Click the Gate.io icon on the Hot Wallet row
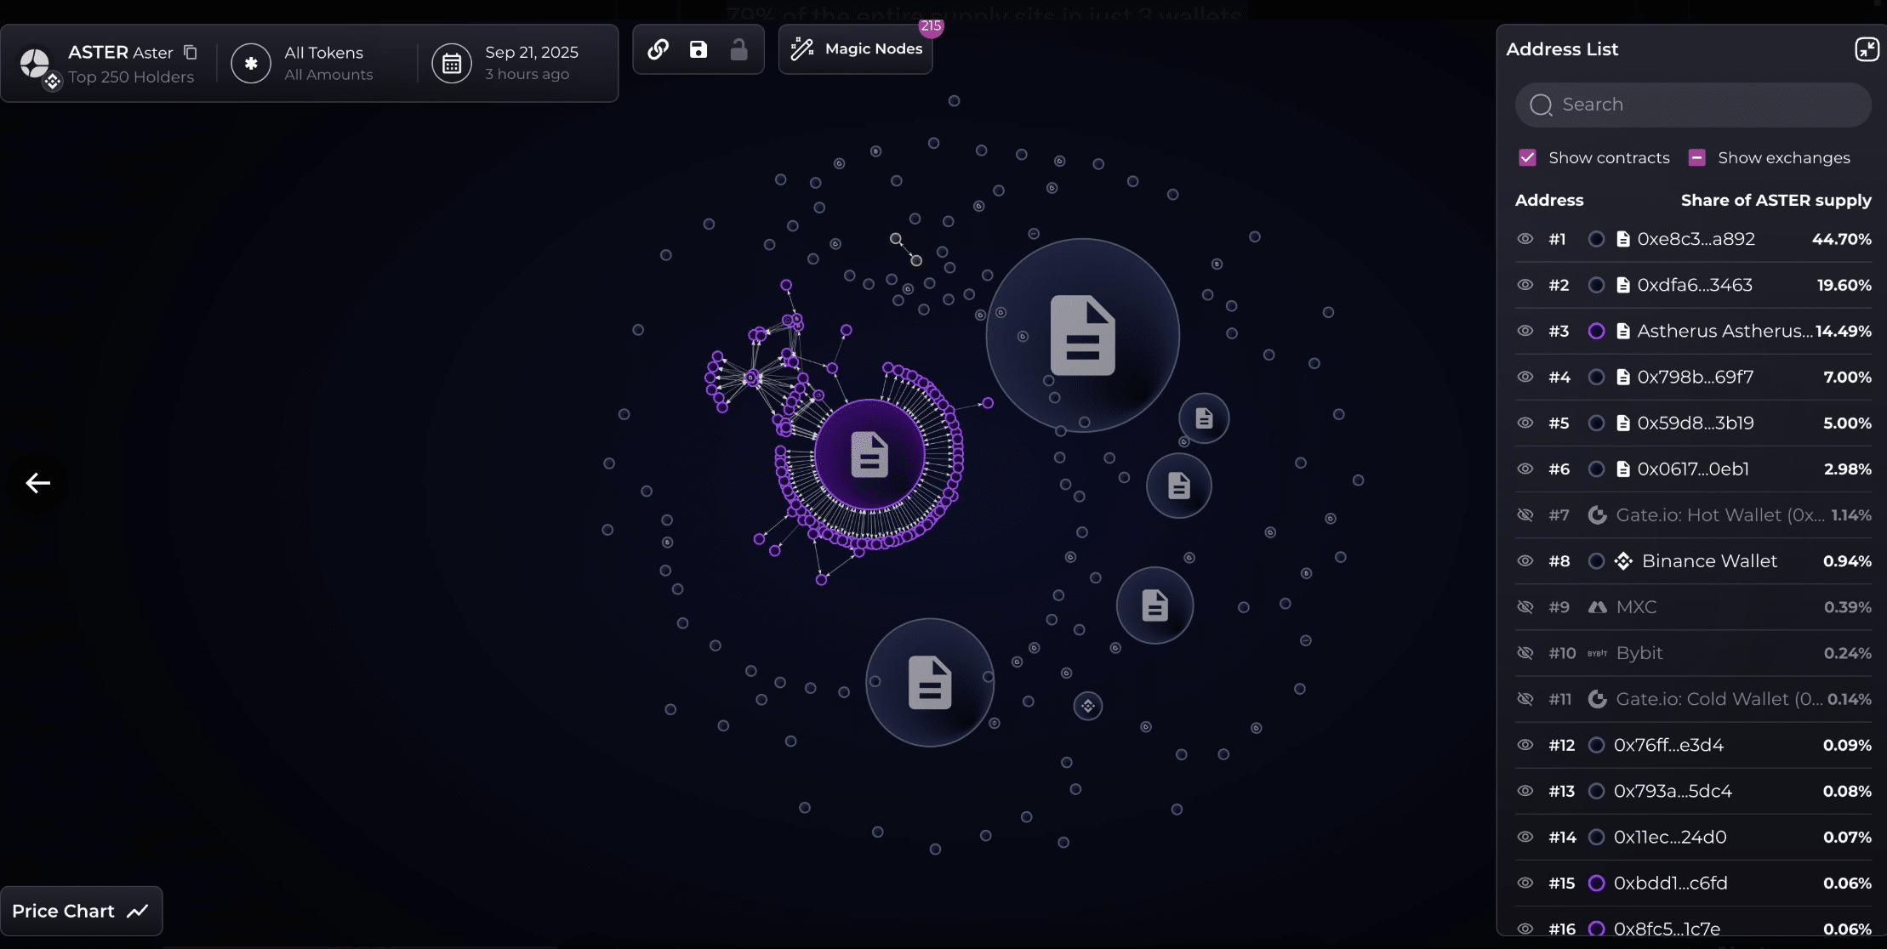 [x=1596, y=514]
